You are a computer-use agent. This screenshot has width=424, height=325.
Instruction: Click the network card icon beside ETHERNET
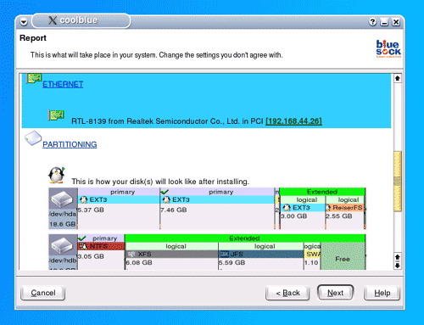(x=34, y=78)
